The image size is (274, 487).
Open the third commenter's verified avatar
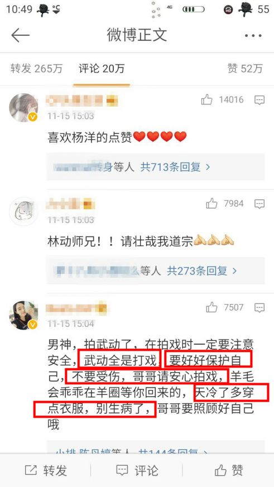(23, 315)
